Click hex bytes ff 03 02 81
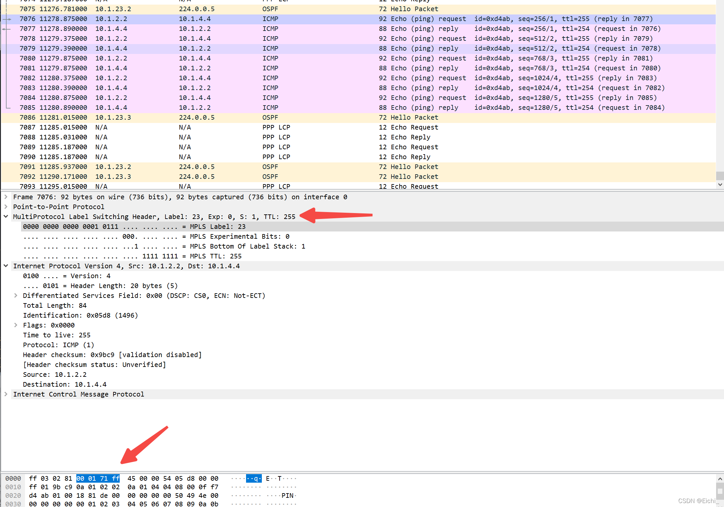This screenshot has height=507, width=724. [x=51, y=478]
